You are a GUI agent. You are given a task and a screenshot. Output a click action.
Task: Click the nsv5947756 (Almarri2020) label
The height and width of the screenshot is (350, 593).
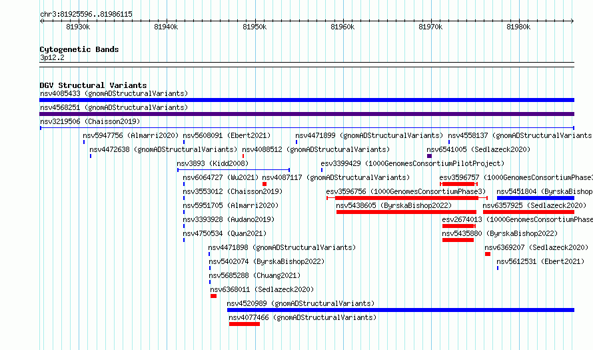point(131,135)
